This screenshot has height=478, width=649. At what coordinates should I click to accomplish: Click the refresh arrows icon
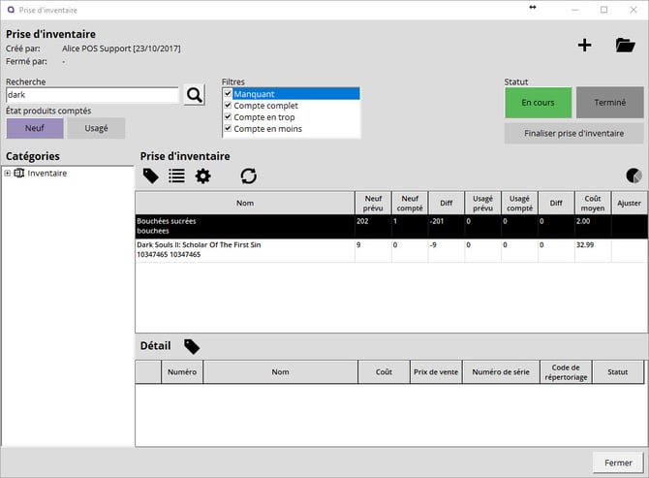[x=249, y=175]
